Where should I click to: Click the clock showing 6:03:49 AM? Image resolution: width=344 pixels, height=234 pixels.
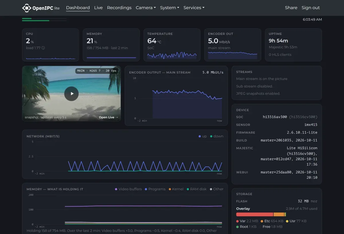[312, 19]
